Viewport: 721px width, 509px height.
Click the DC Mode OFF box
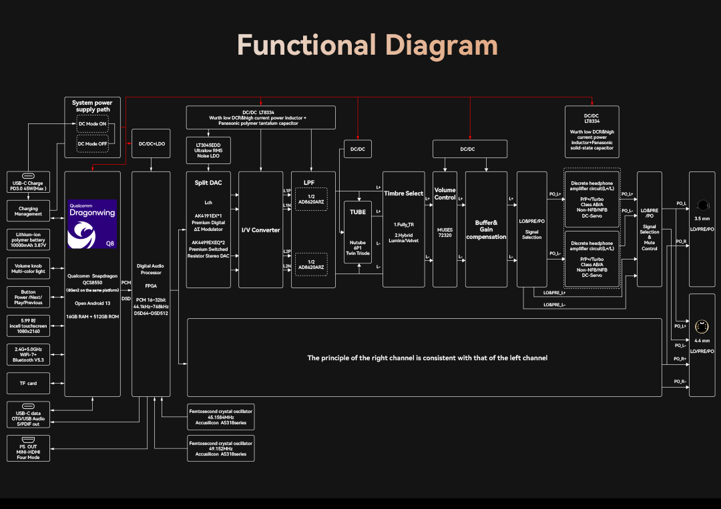click(x=92, y=144)
